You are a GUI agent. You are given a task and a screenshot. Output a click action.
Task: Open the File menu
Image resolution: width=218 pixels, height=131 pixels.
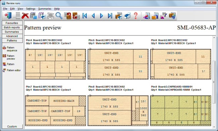coord(5,9)
